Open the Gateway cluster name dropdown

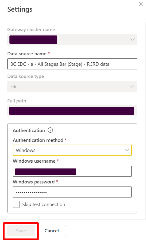(72, 39)
